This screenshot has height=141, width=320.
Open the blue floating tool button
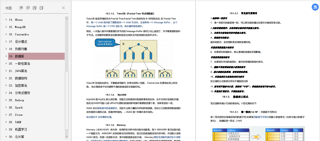coord(315,7)
